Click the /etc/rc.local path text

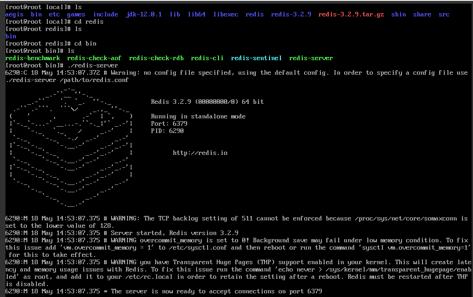click(x=149, y=277)
